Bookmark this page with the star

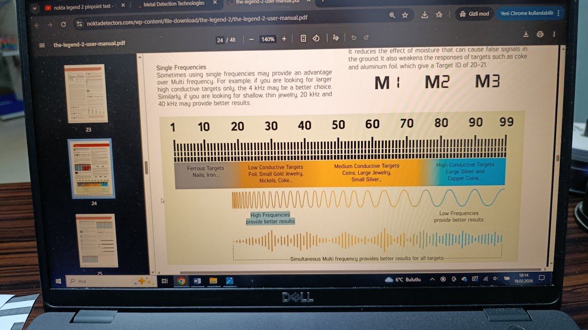(x=405, y=15)
